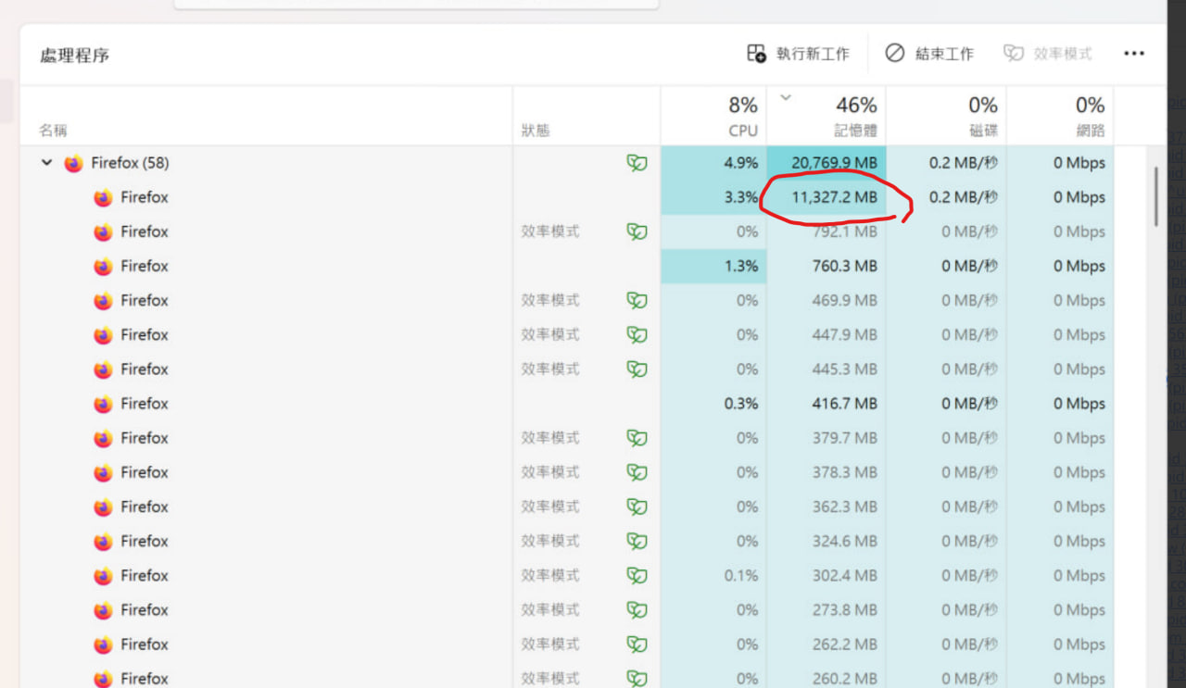Click efficiency leaf icon in the 445.3 MB row

637,369
